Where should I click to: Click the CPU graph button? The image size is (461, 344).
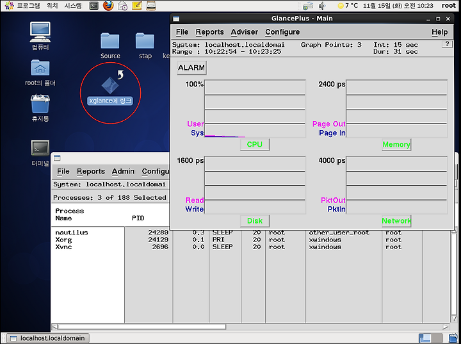point(255,145)
